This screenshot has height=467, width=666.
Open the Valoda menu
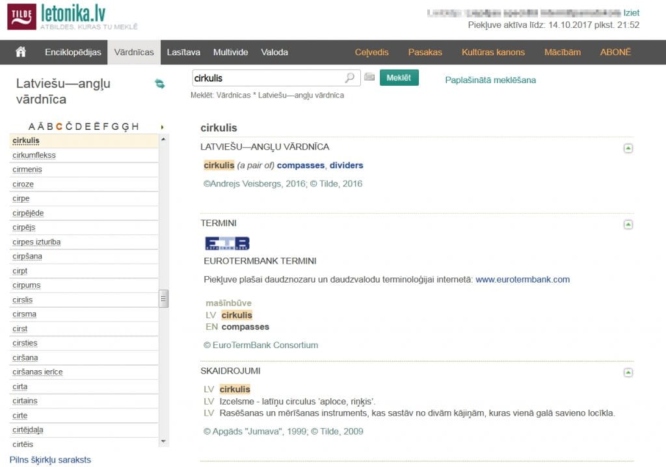tap(274, 52)
